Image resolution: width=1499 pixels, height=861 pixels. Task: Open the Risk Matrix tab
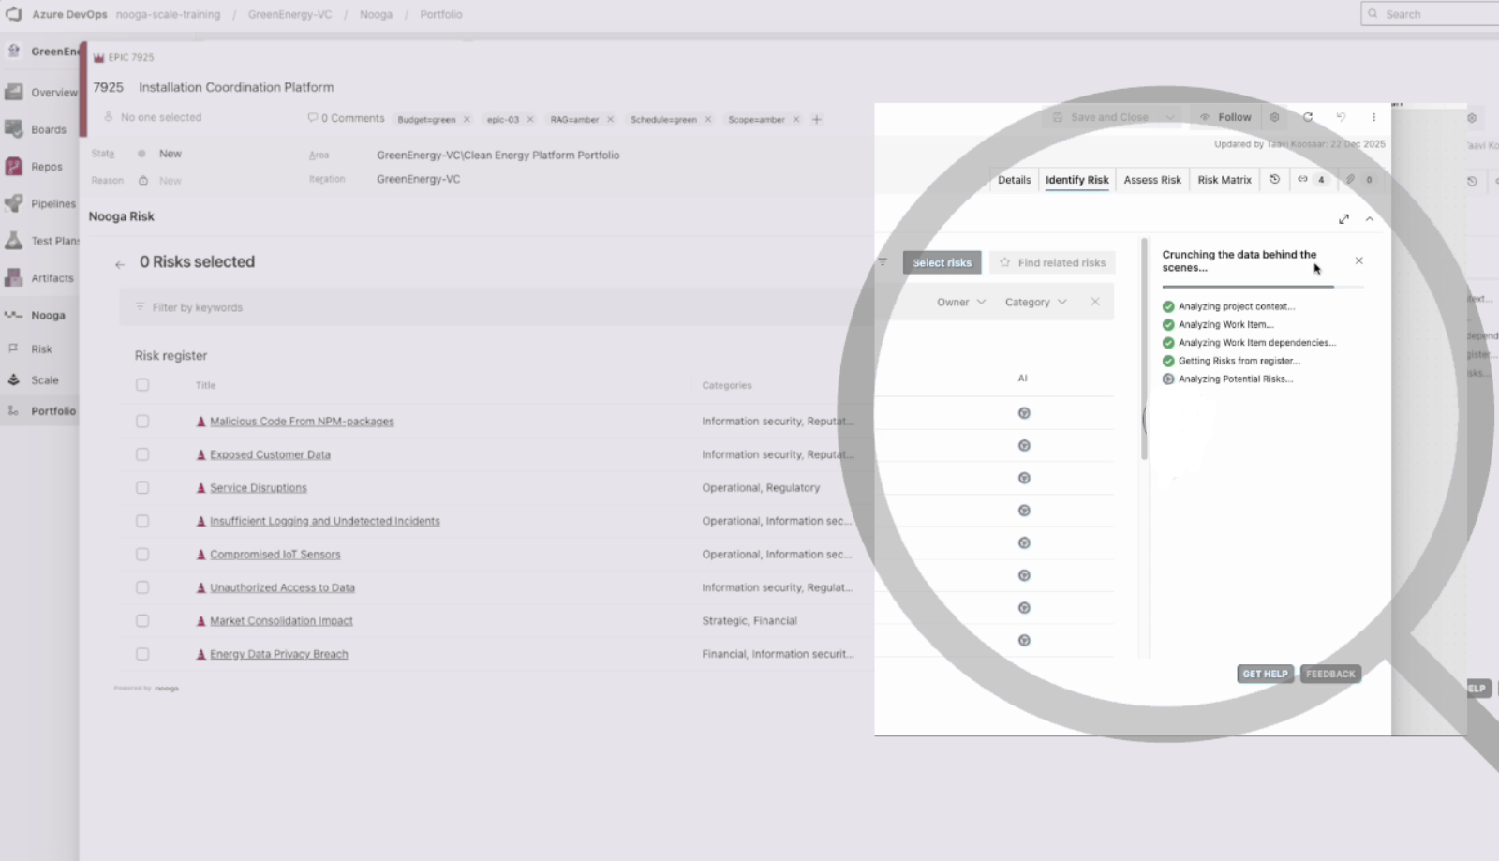(x=1224, y=180)
